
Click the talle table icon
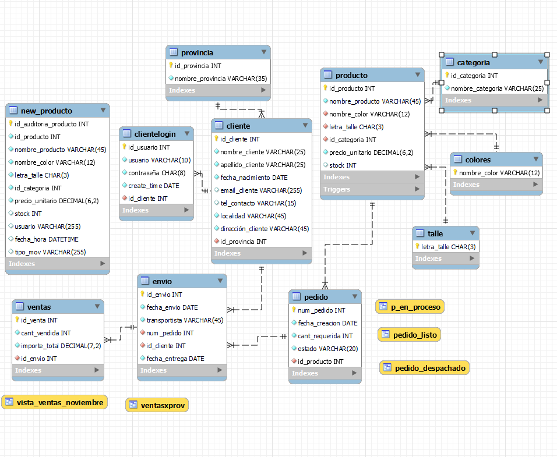420,233
